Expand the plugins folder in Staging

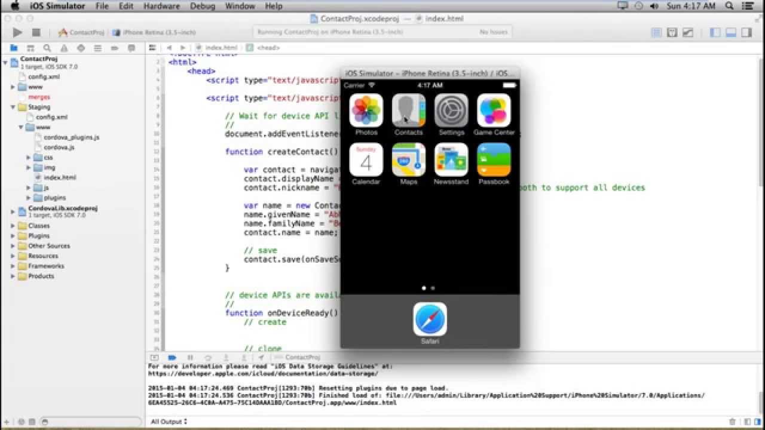[x=28, y=197]
